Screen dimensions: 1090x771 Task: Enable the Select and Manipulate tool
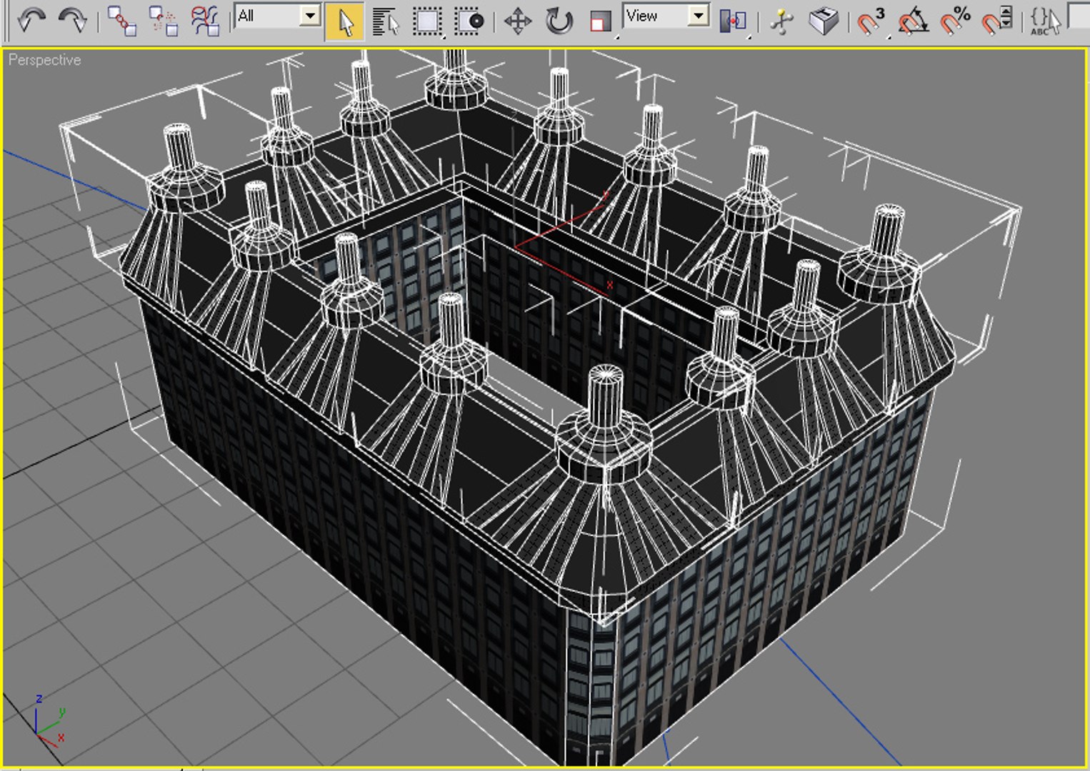[782, 21]
